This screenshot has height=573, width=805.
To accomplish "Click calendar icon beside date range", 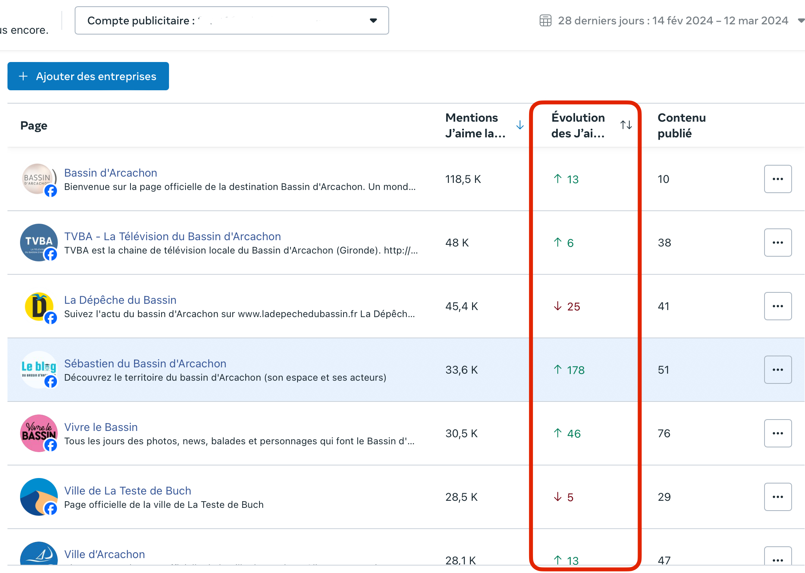I will pyautogui.click(x=545, y=20).
